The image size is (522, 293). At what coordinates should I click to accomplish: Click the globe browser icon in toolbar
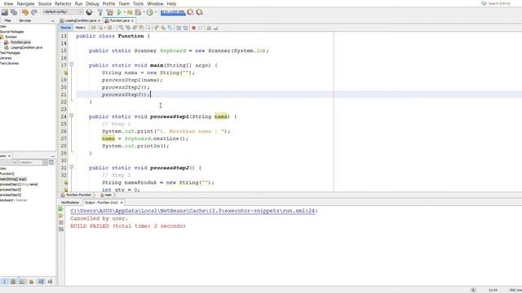coord(89,12)
